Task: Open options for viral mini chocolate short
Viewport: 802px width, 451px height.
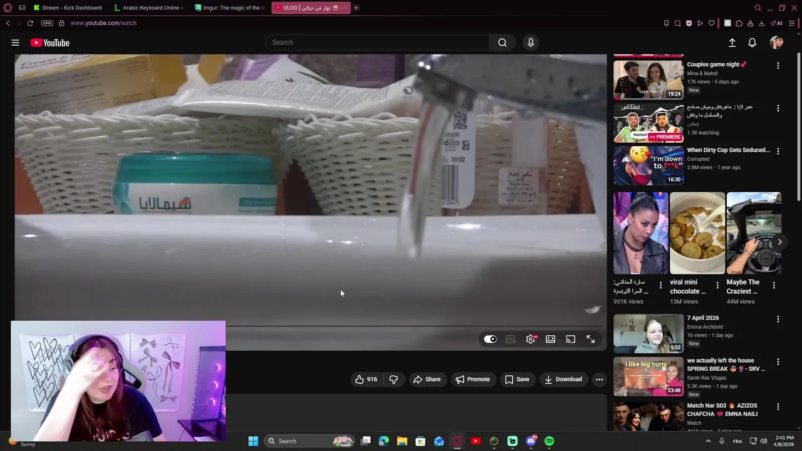Action: click(717, 286)
